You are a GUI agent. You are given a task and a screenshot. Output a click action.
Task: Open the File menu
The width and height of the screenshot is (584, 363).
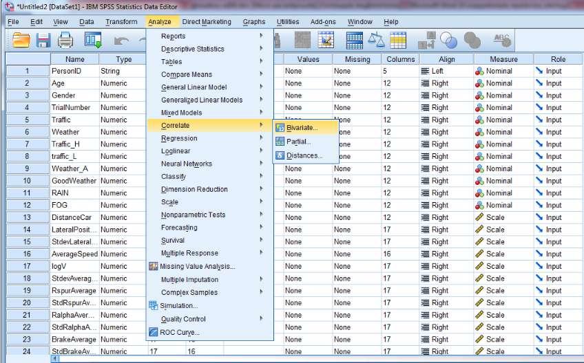click(x=13, y=22)
